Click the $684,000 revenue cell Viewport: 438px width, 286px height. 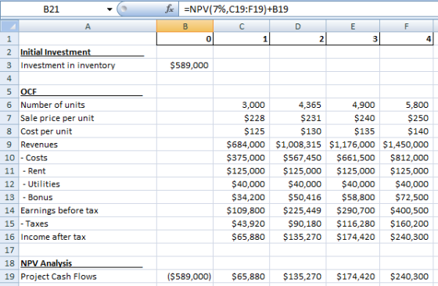tap(242, 145)
